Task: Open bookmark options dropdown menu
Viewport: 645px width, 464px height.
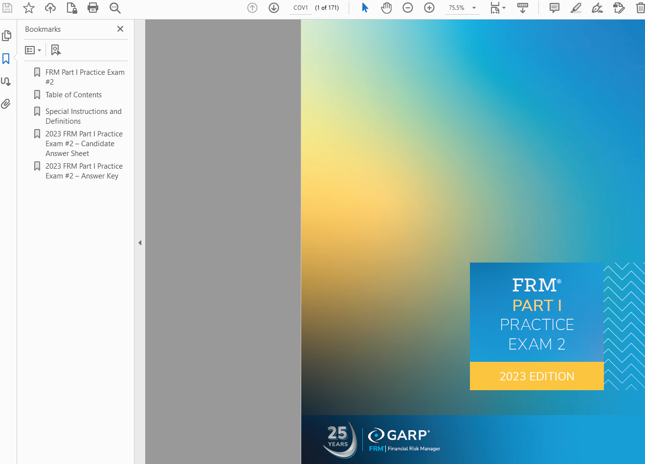Action: pyautogui.click(x=33, y=50)
